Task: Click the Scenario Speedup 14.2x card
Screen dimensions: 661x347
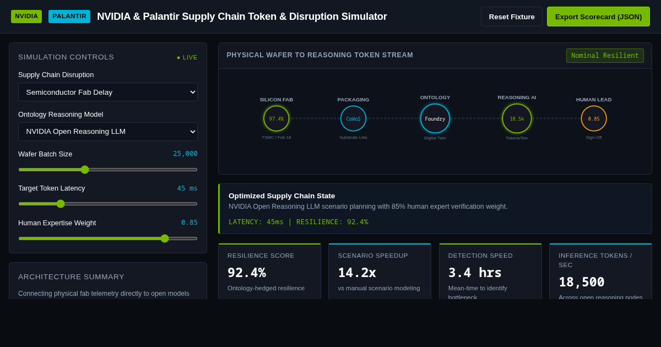Action: click(380, 272)
